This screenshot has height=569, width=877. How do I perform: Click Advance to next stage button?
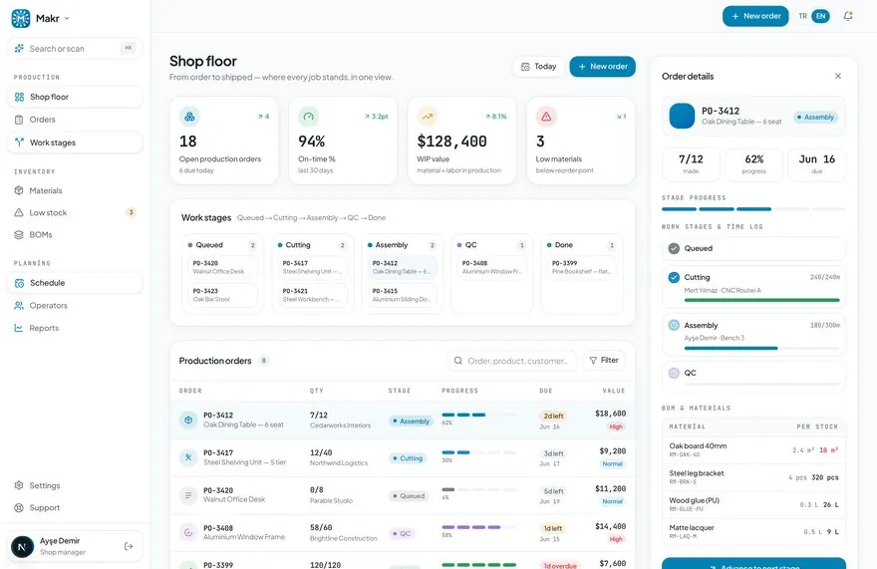tap(753, 563)
